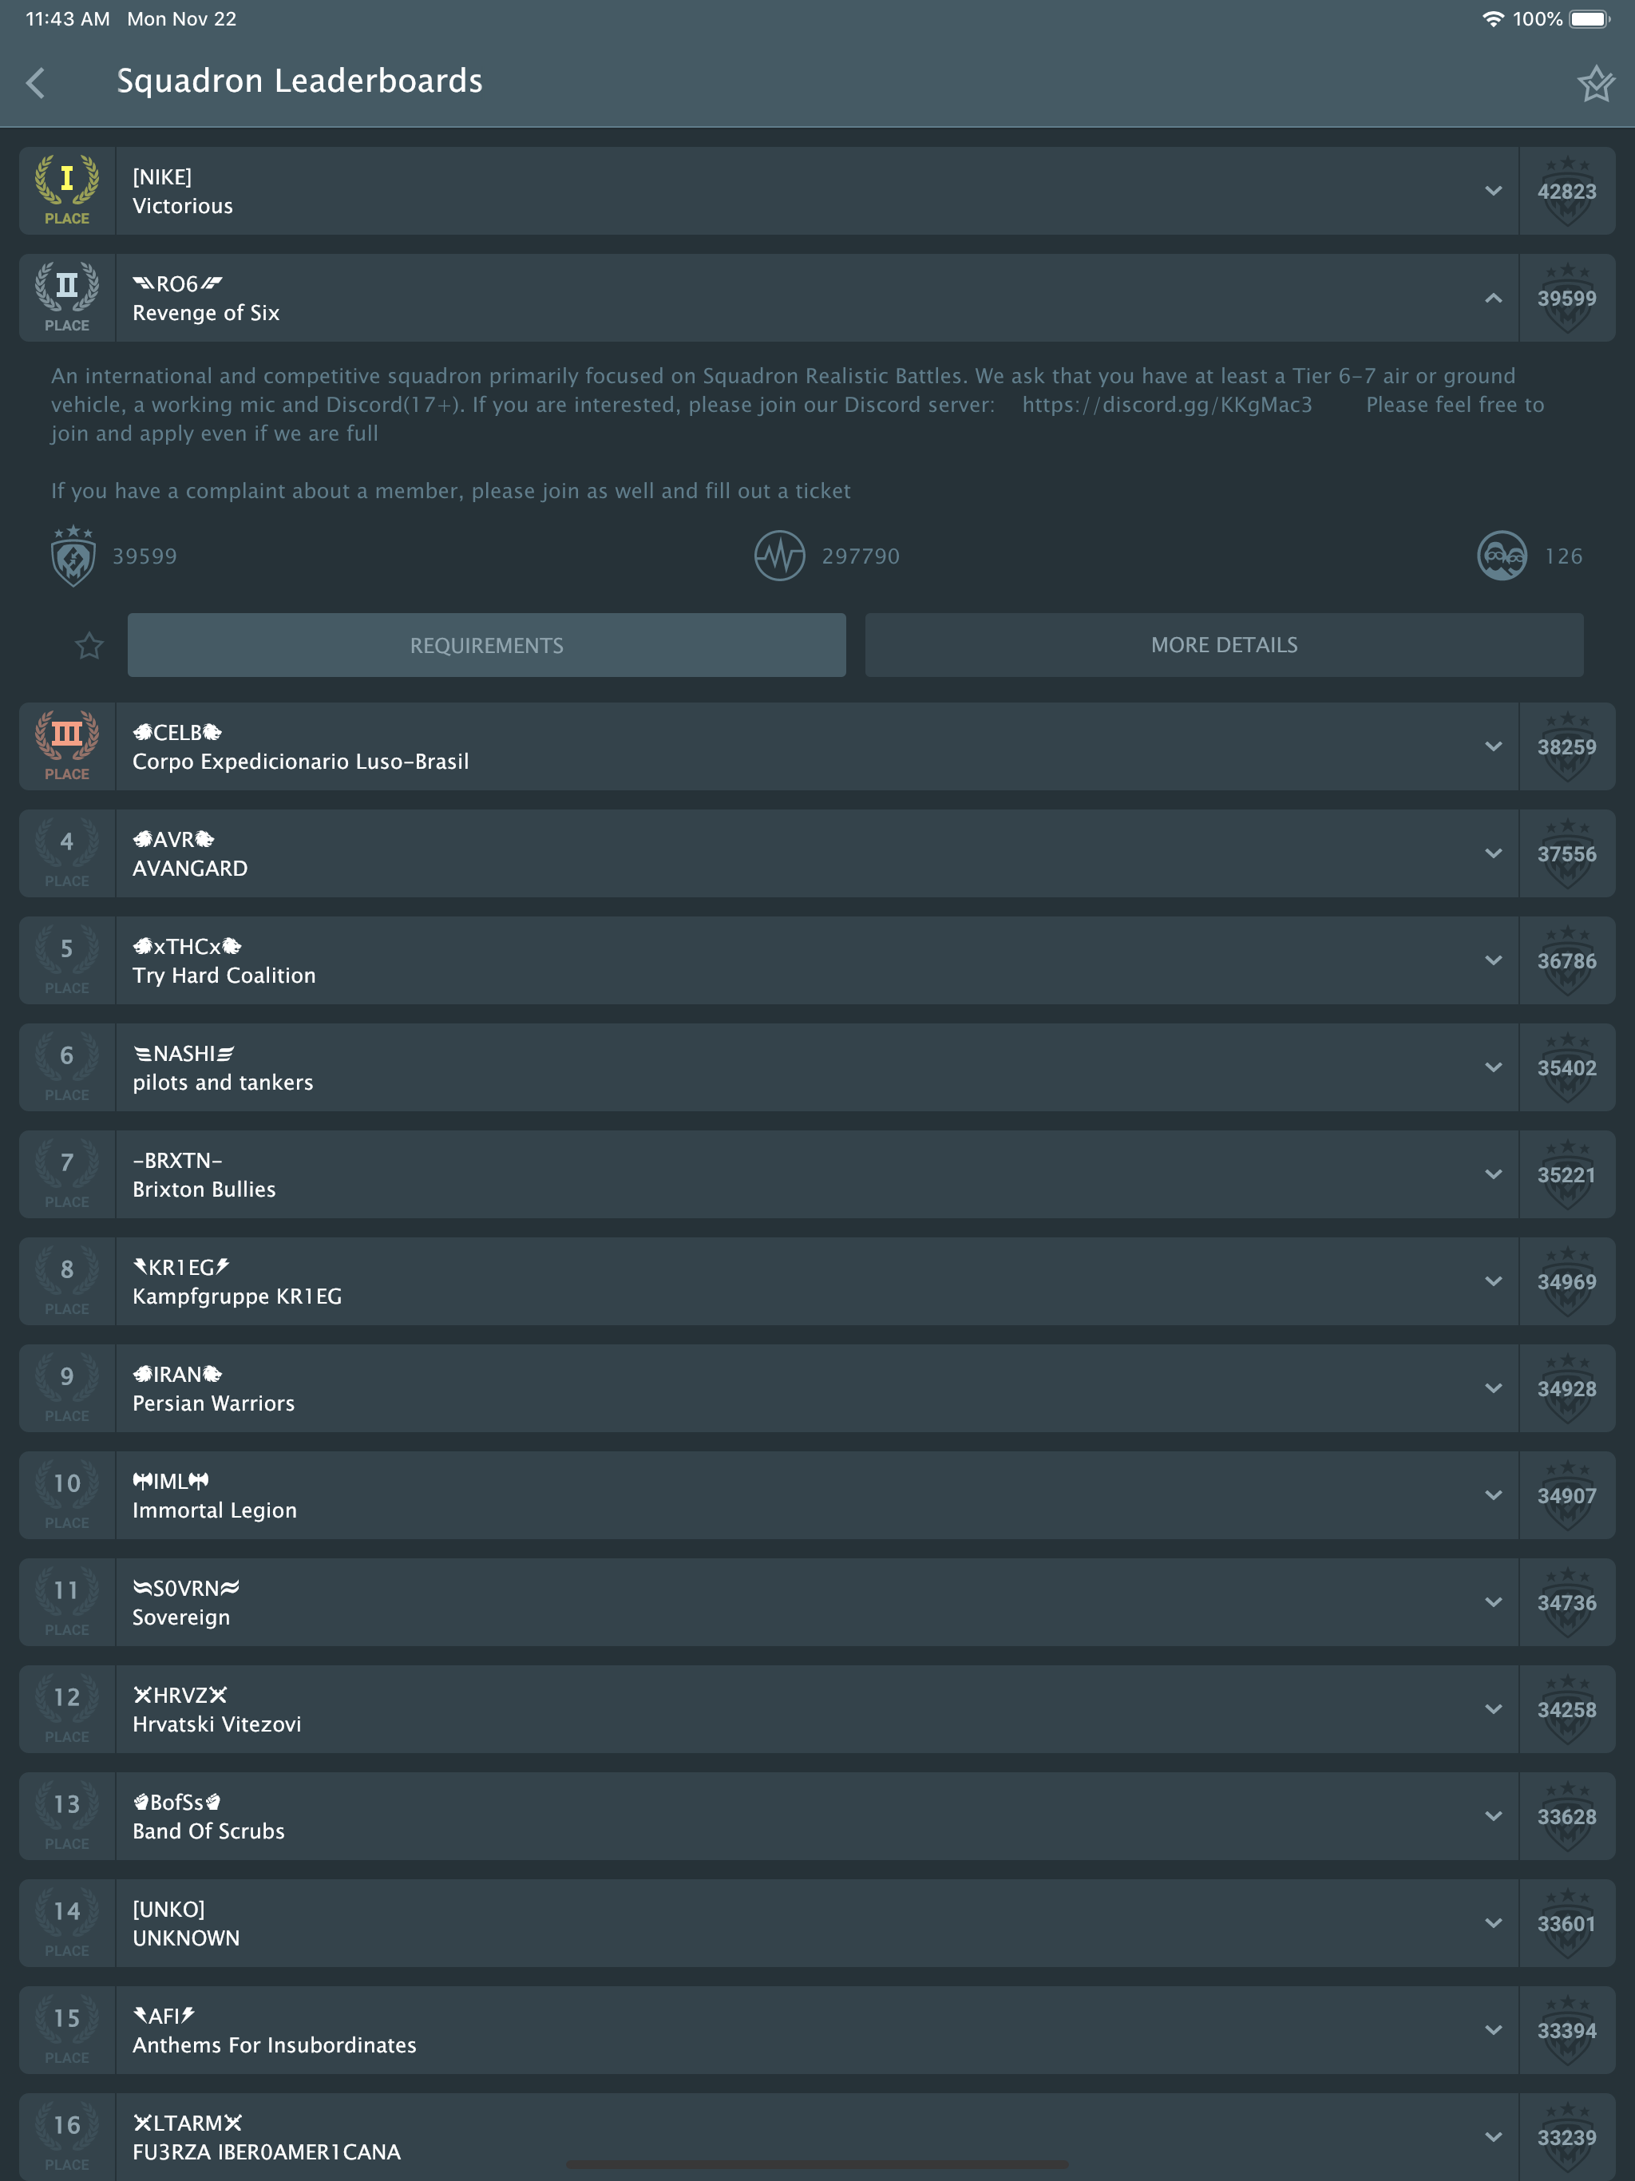1635x2181 pixels.
Task: Select the Immortal Legion squadron row
Action: click(x=817, y=1494)
